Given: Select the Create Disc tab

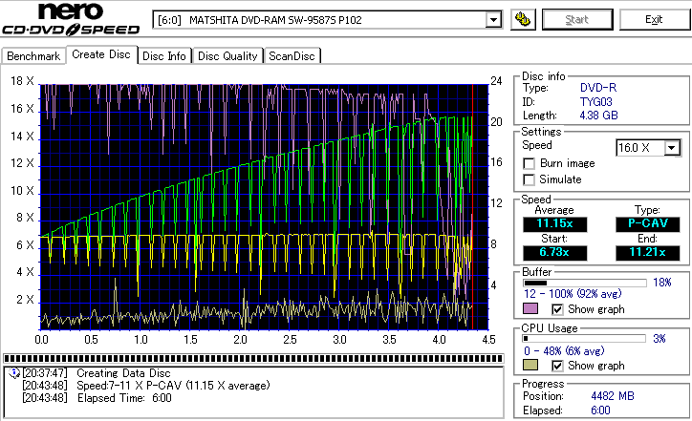Looking at the screenshot, I should click(101, 54).
